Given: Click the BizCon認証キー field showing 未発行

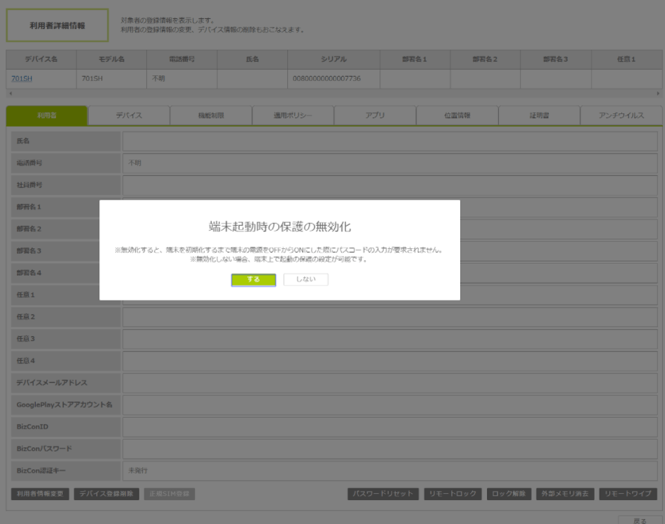Looking at the screenshot, I should 390,471.
